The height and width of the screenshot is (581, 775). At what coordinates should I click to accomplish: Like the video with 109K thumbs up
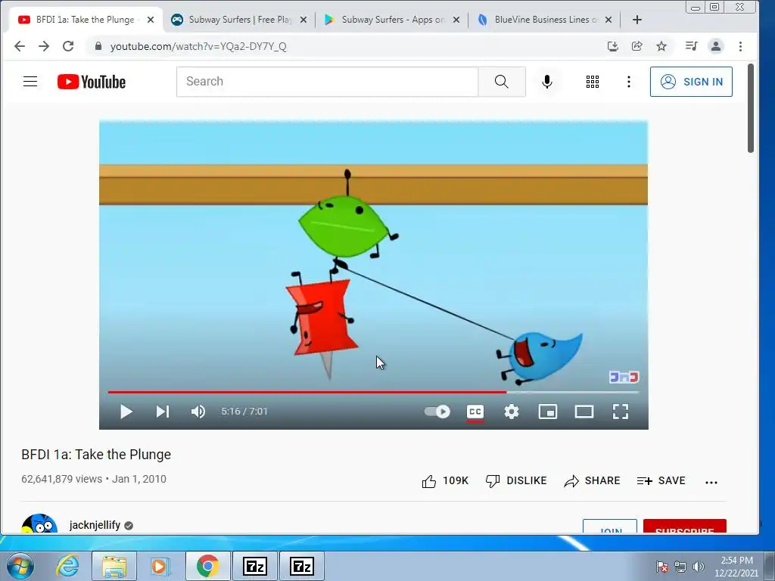click(445, 480)
